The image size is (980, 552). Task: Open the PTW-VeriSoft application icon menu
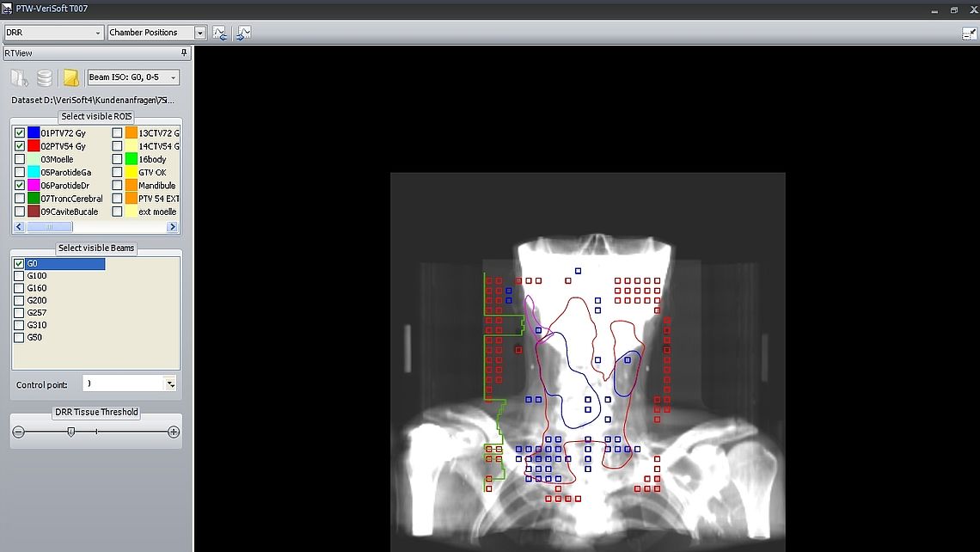[x=7, y=9]
